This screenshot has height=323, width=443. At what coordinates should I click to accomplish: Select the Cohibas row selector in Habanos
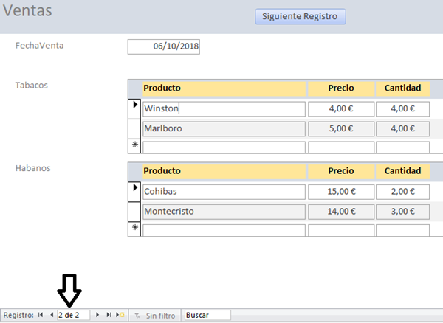click(134, 192)
